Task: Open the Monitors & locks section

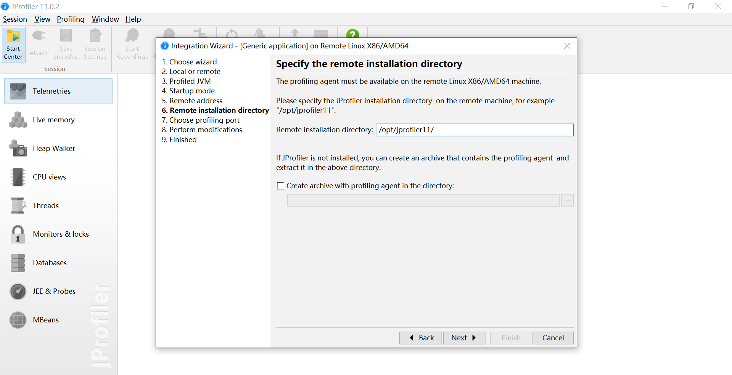Action: click(58, 234)
